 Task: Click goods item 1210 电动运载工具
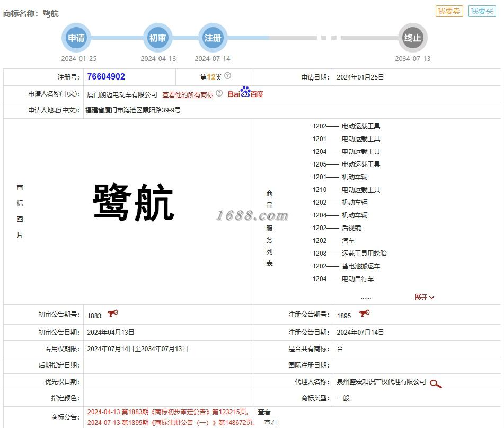point(346,189)
